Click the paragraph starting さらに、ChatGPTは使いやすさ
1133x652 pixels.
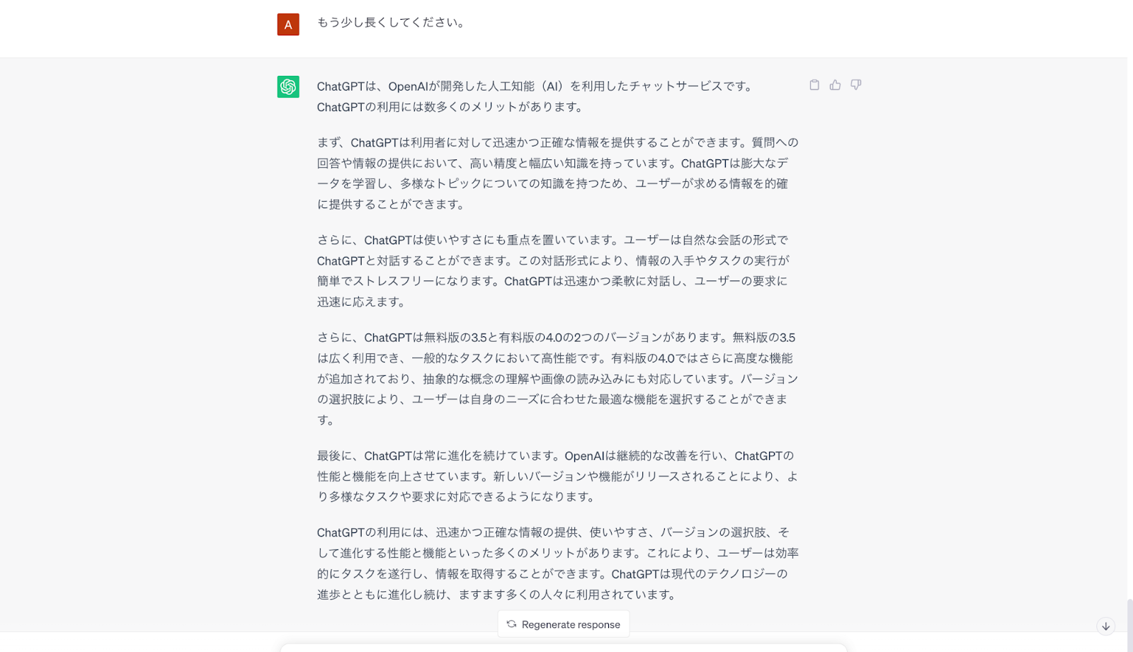click(x=553, y=271)
